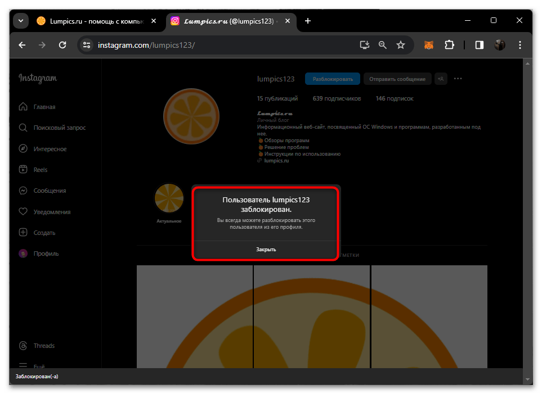Click the Сообщения menu label
Screen dimensions: 542x394
click(x=50, y=191)
